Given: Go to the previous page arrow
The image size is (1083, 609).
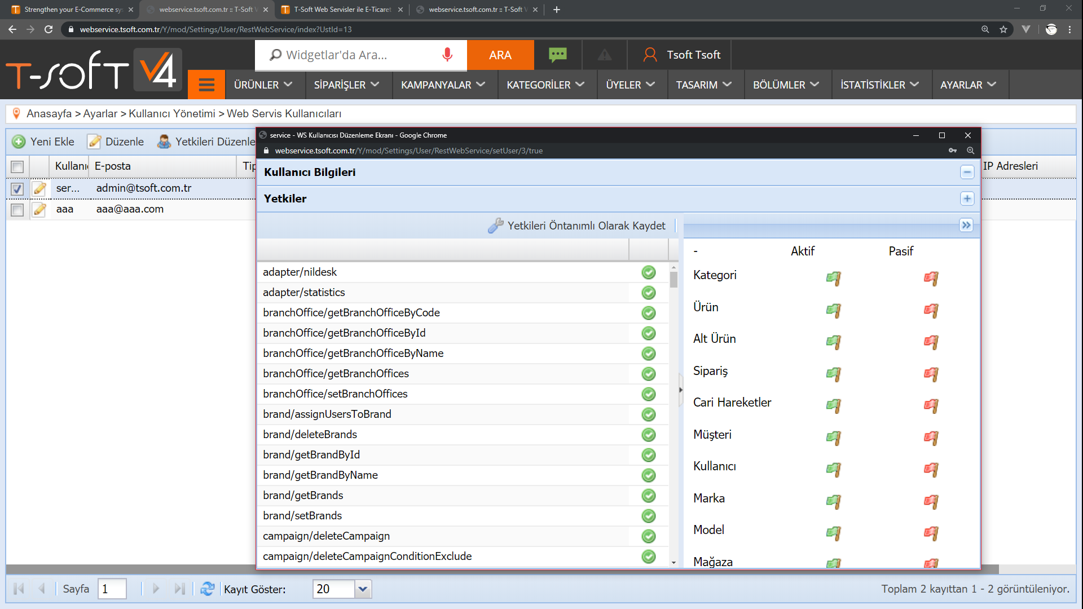Looking at the screenshot, I should (42, 589).
